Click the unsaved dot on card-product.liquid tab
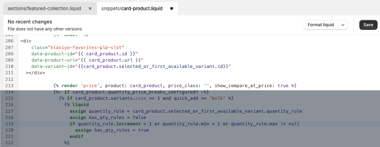 tap(171, 8)
